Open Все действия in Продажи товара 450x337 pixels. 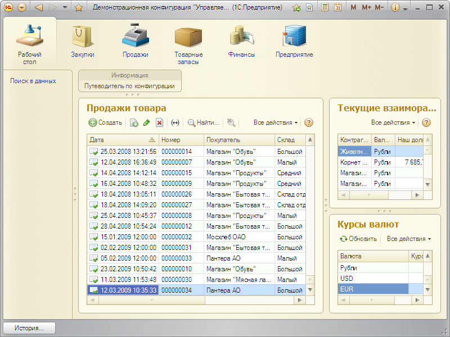click(x=276, y=122)
